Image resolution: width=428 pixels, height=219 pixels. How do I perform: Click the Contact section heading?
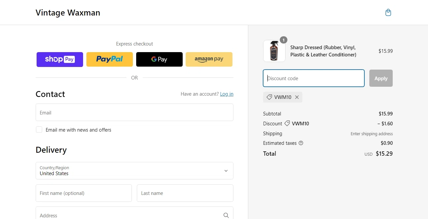pos(50,94)
